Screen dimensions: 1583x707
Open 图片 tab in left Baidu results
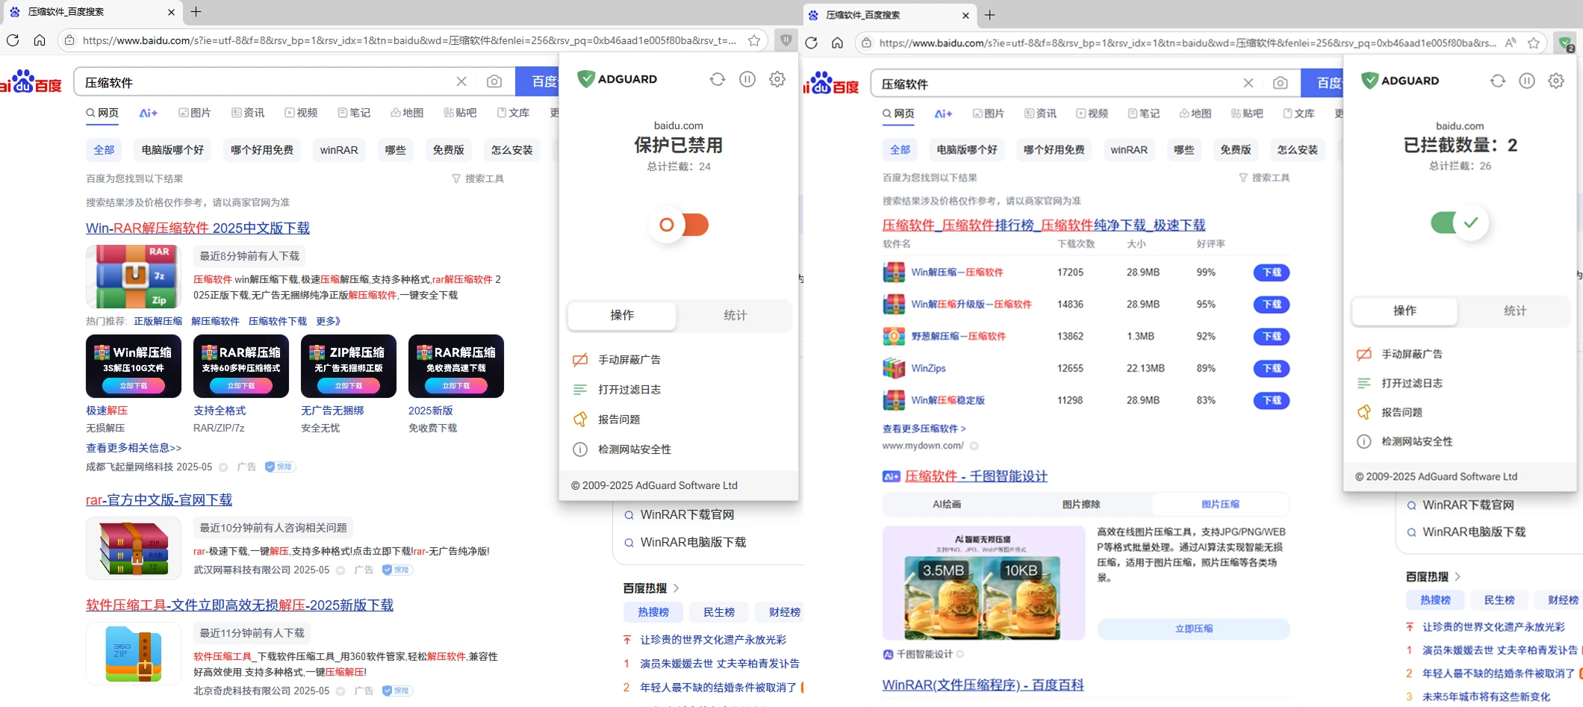(x=194, y=113)
